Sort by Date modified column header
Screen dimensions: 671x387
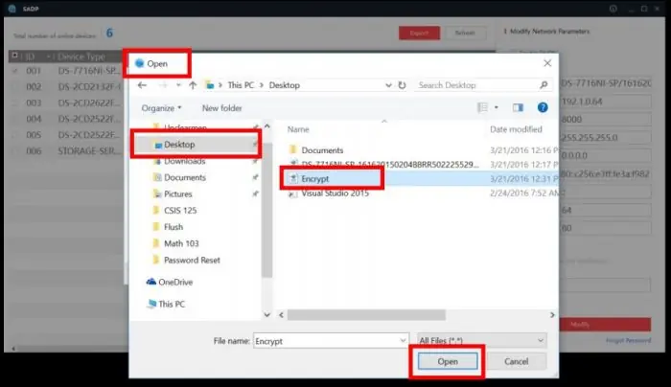coord(518,128)
